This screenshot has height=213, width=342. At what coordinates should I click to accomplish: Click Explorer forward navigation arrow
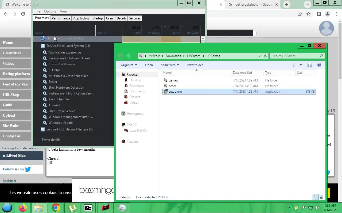coord(129,56)
